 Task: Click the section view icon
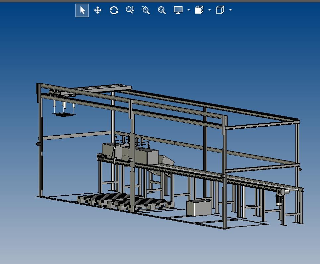[x=199, y=10]
